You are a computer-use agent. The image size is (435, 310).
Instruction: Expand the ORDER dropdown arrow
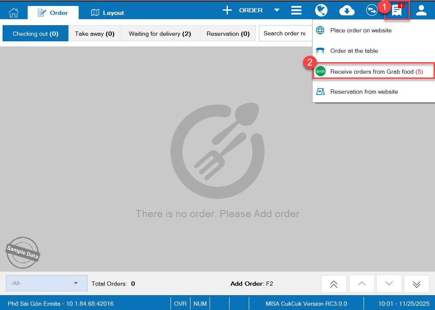click(277, 11)
